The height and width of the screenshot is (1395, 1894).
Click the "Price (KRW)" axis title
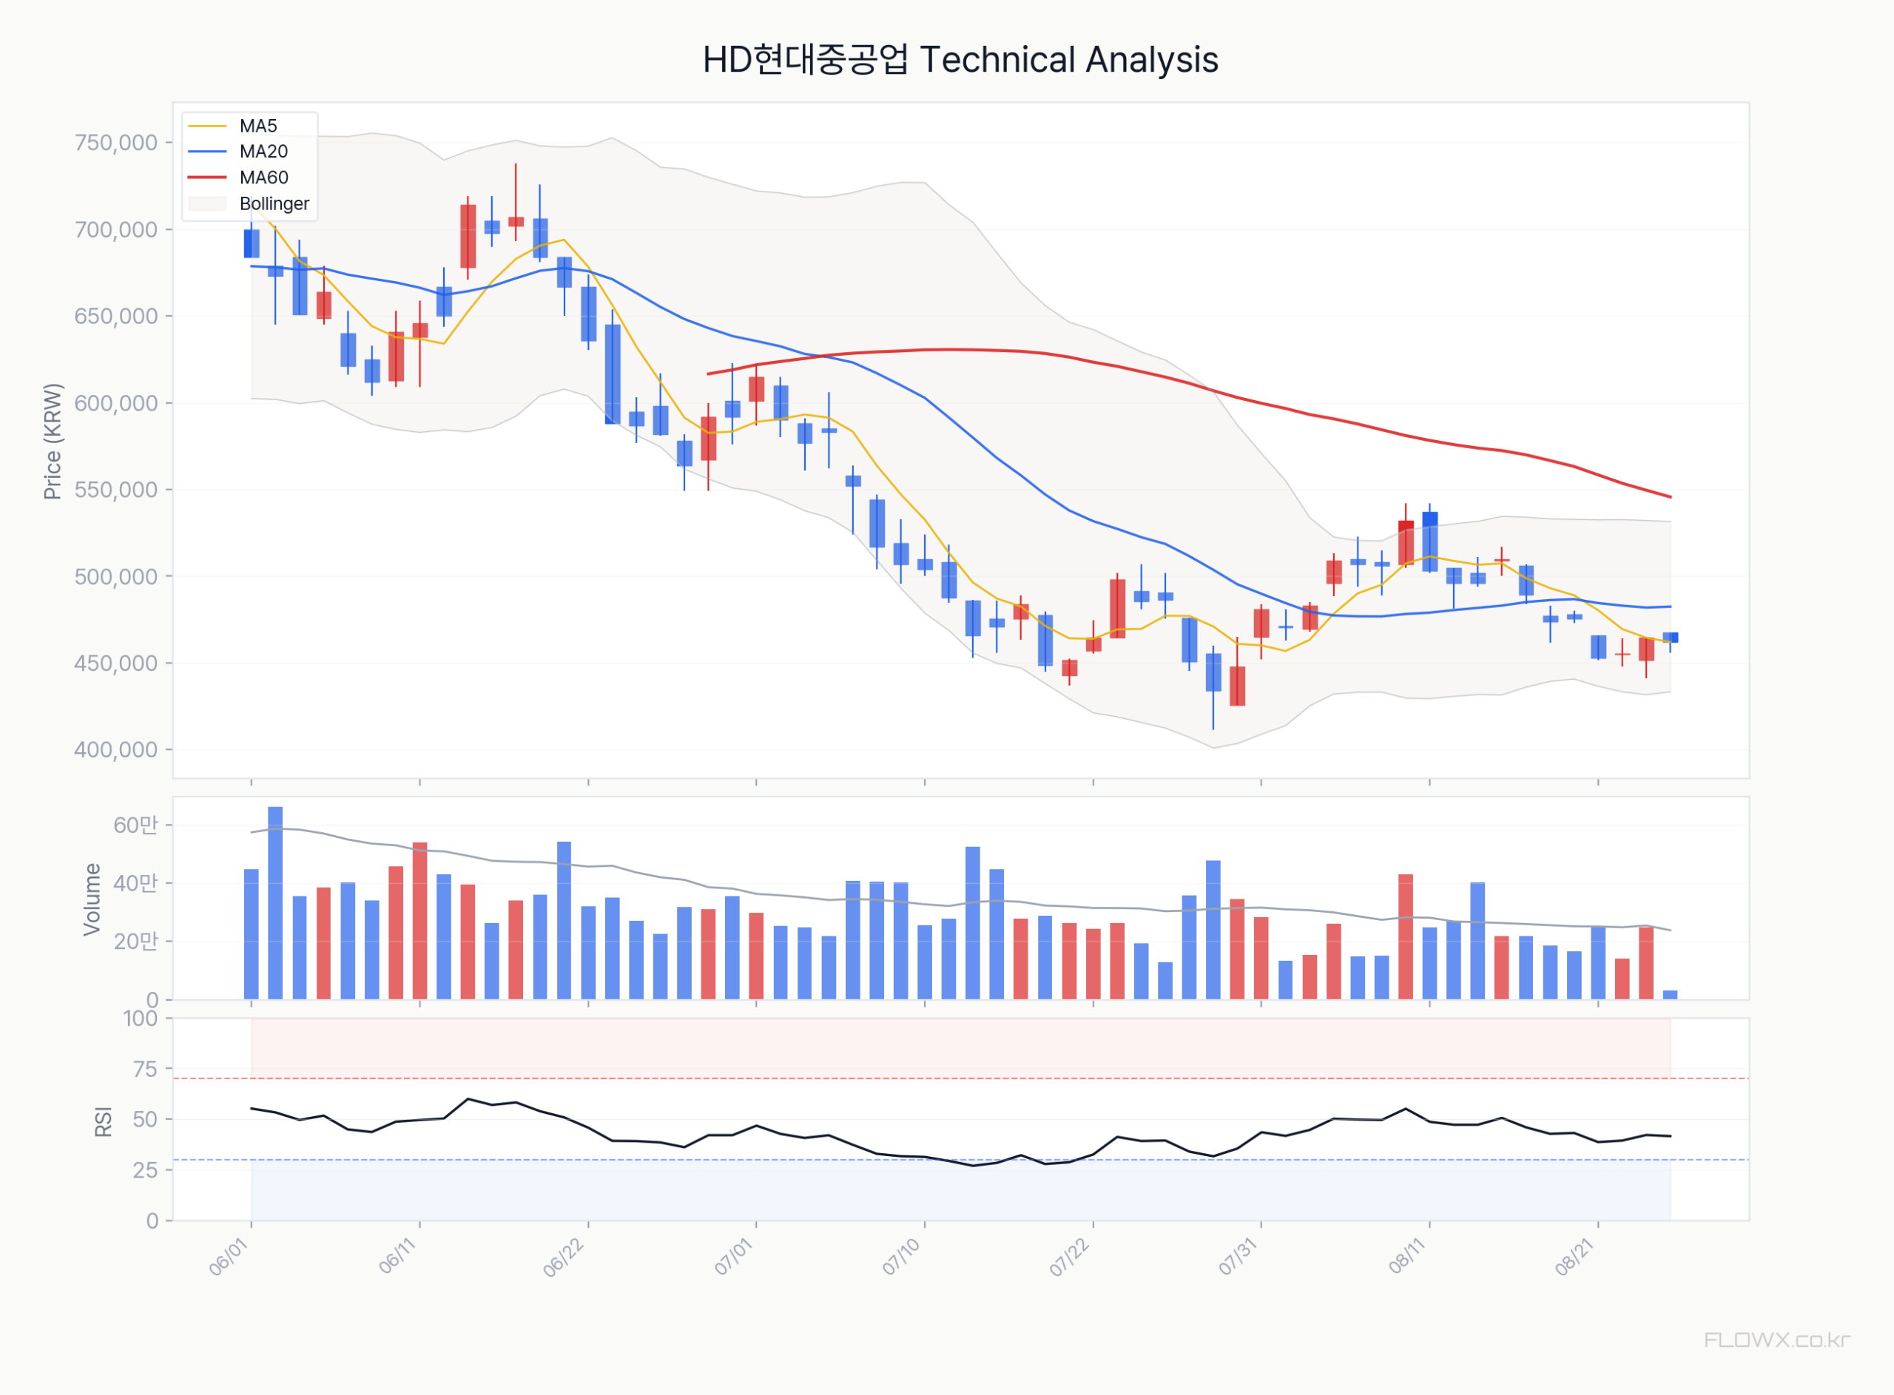coord(53,441)
